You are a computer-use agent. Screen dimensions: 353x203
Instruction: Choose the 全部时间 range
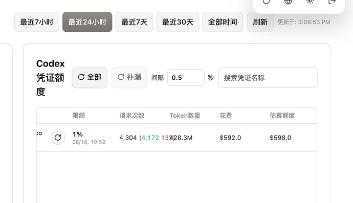pyautogui.click(x=223, y=22)
